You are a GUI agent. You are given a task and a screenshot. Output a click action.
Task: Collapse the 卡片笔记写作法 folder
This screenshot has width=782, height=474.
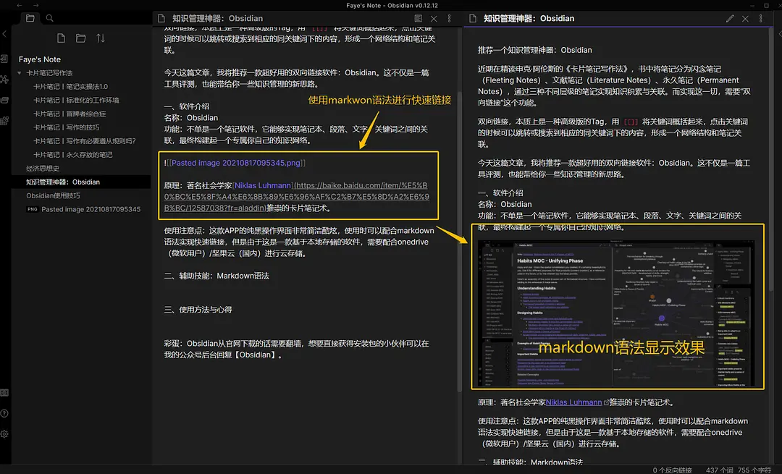20,73
